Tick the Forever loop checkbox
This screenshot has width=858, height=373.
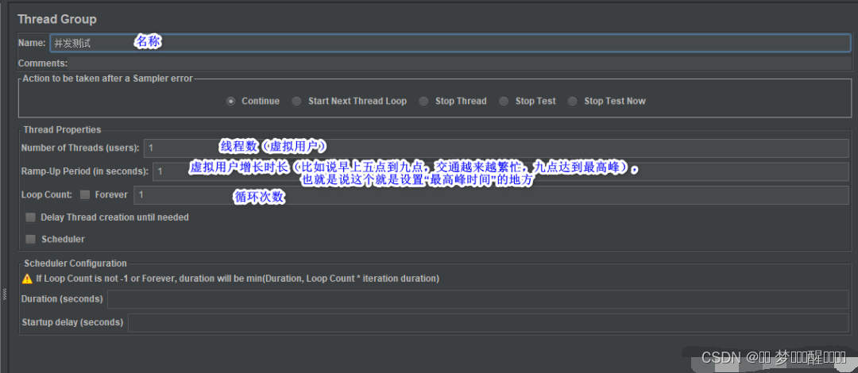click(85, 194)
